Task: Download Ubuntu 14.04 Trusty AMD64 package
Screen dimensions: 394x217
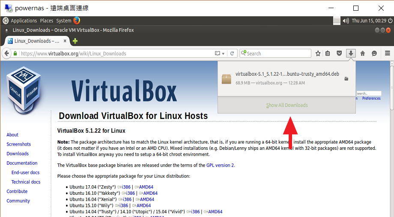Action: pyautogui.click(x=215, y=212)
